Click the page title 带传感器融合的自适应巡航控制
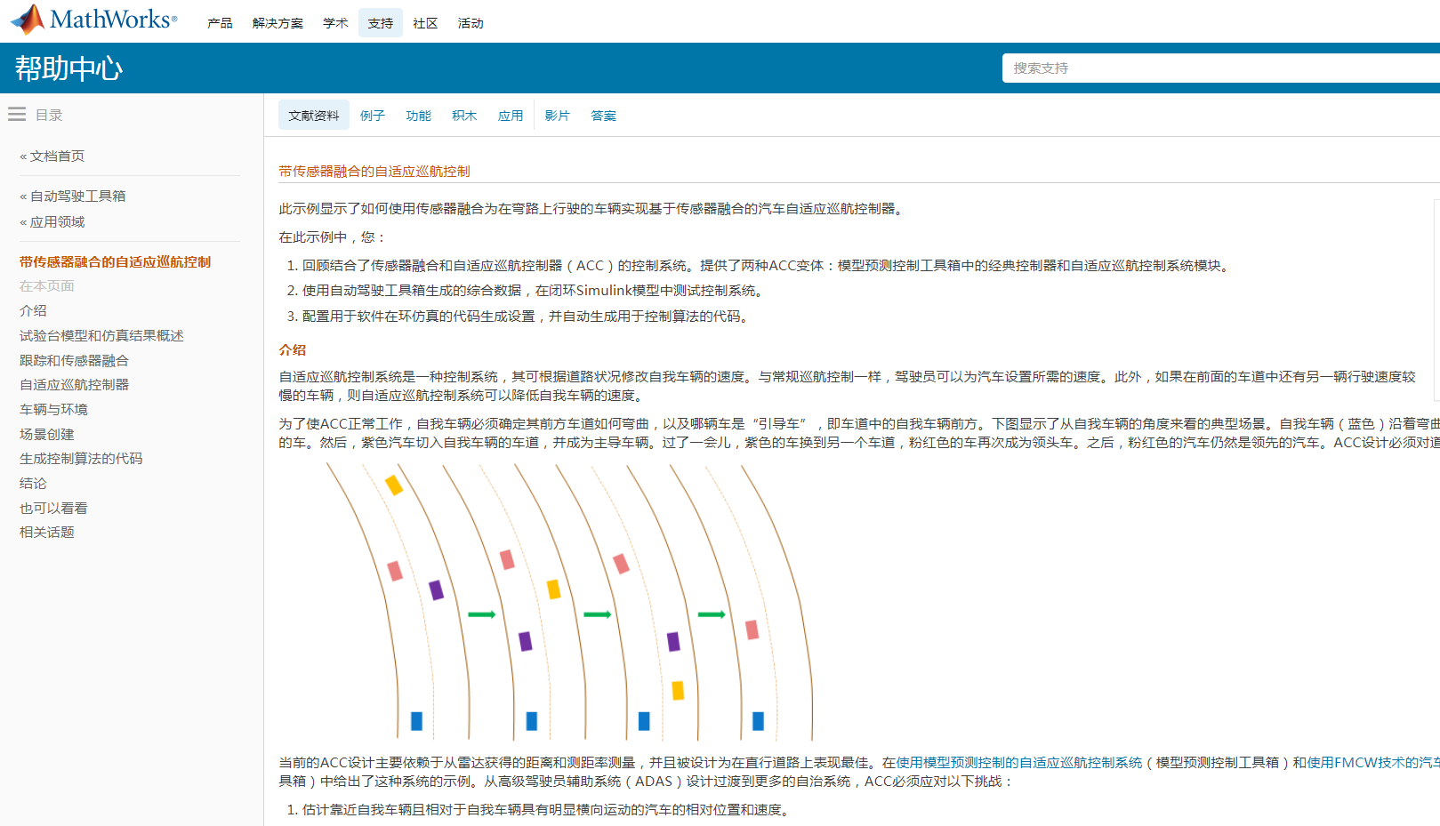 [x=374, y=172]
